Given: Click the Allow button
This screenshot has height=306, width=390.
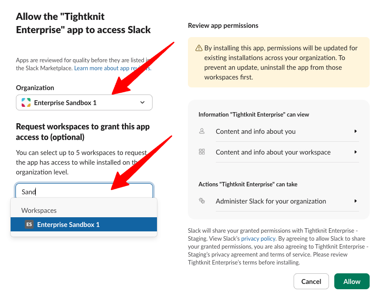Looking at the screenshot, I should (x=352, y=281).
